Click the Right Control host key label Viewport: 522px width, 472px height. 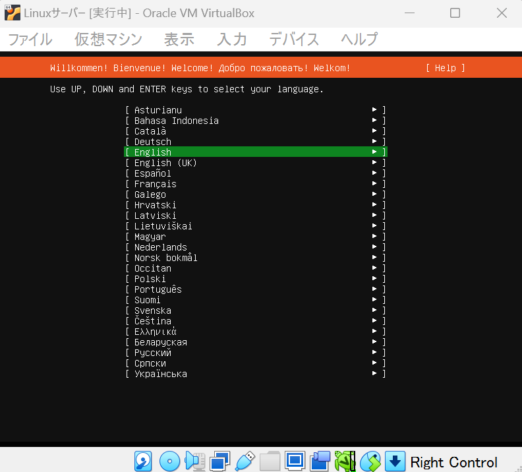click(x=453, y=462)
